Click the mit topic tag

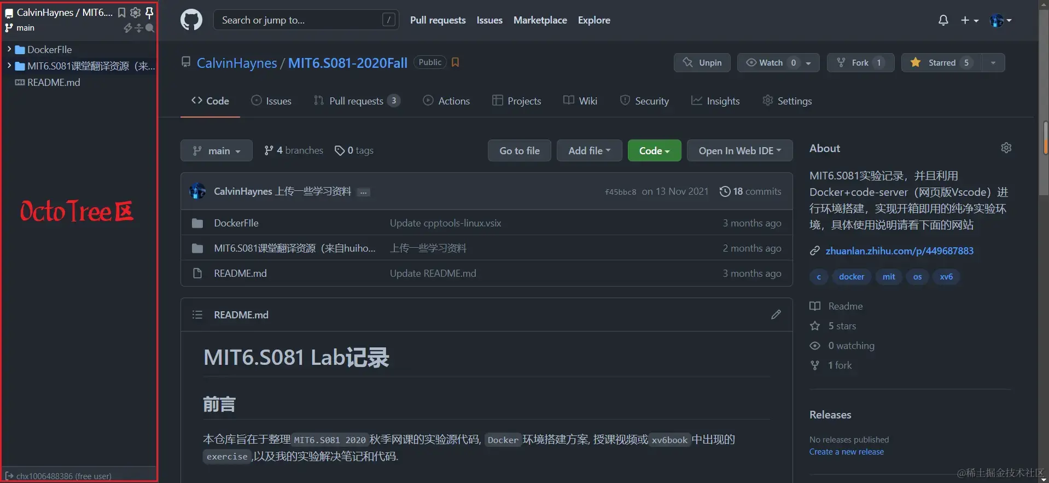pos(889,277)
